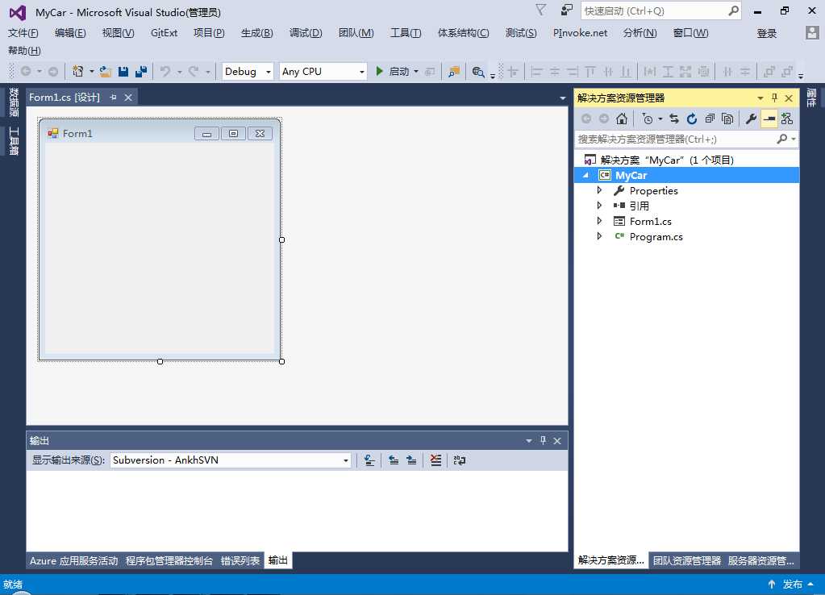Open the PInvoke.net menu
This screenshot has width=825, height=595.
580,33
